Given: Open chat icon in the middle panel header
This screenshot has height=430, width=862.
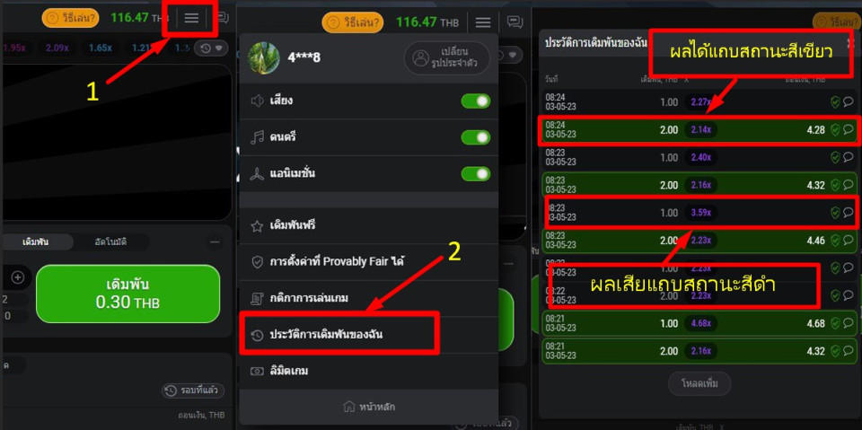Looking at the screenshot, I should 515,22.
